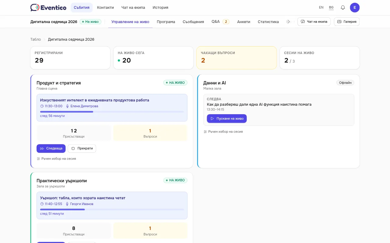Open the Анкети tab

click(x=244, y=22)
